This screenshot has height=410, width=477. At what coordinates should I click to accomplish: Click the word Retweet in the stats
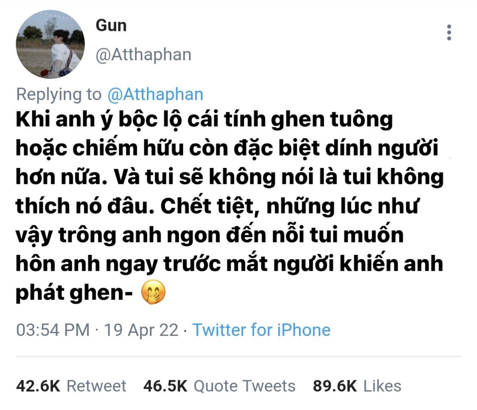click(x=96, y=386)
